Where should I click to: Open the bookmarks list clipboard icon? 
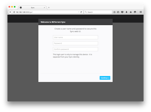pos(118,12)
